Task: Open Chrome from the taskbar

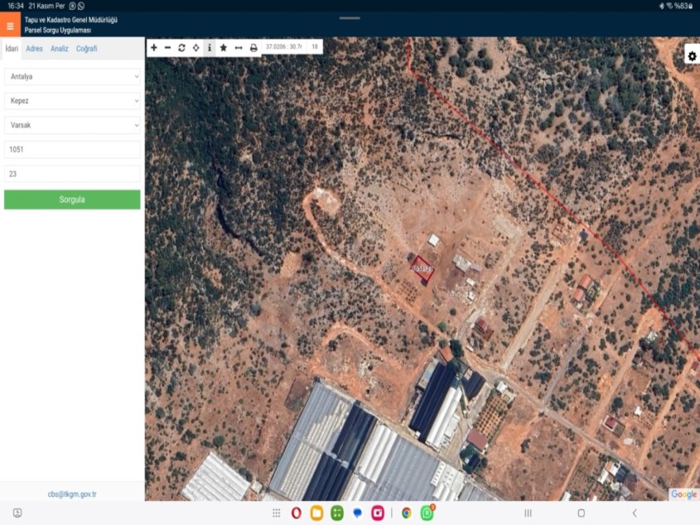Action: click(x=407, y=513)
